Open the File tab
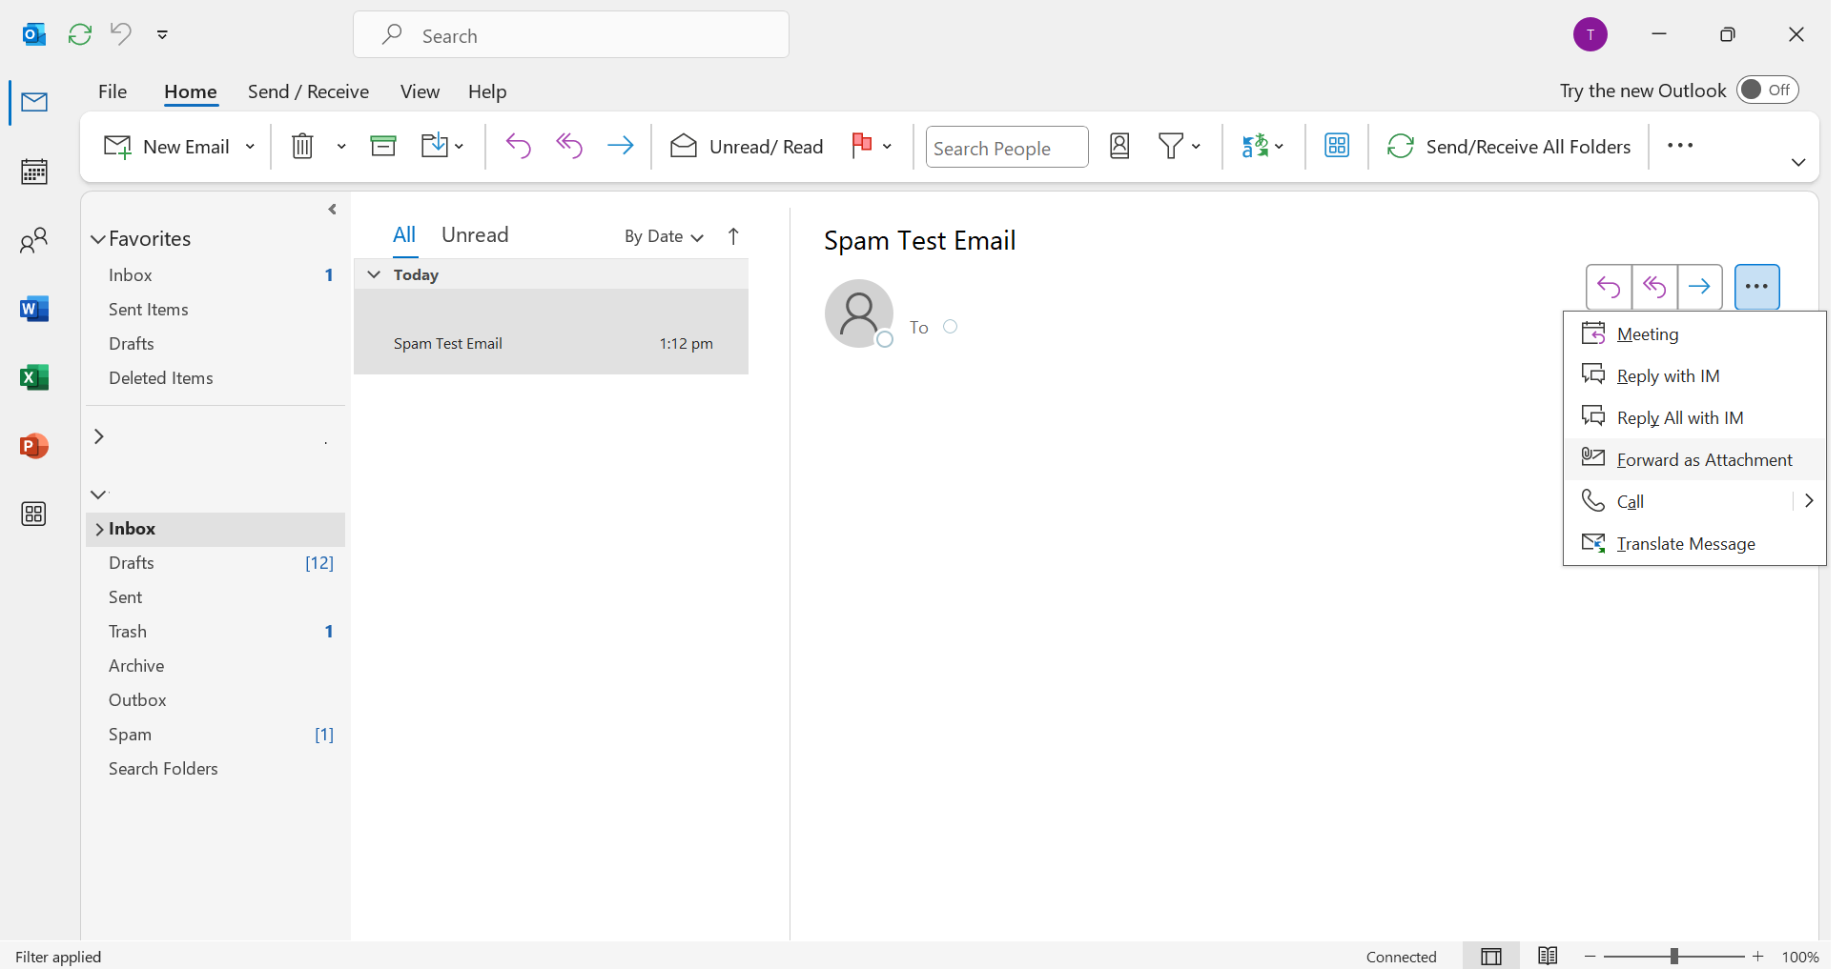 113,91
